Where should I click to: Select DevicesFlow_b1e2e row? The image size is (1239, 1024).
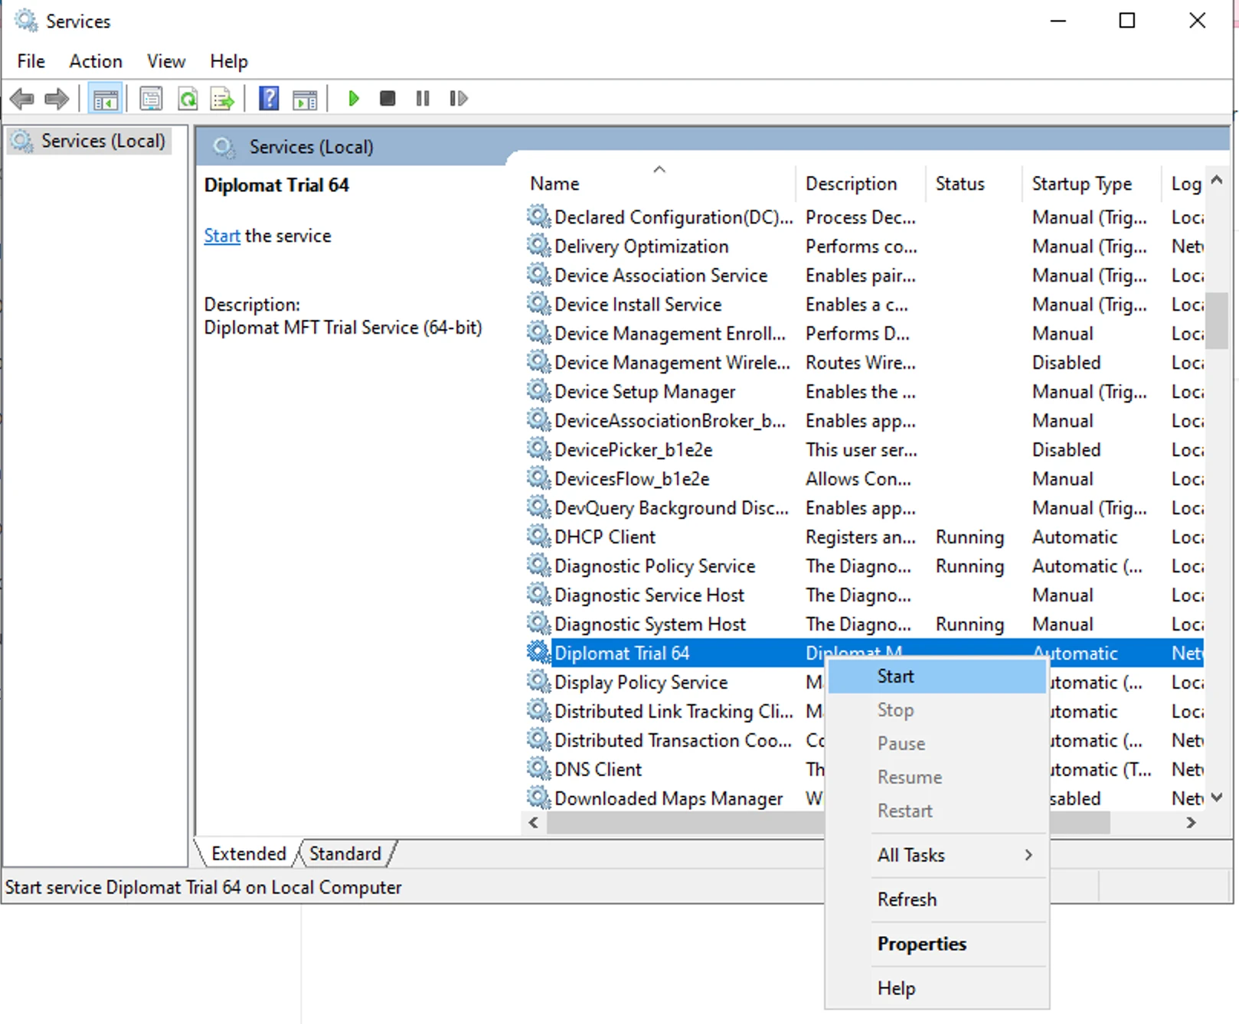coord(865,478)
